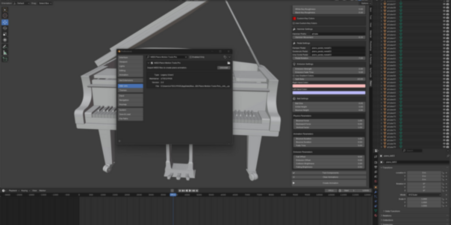The image size is (451, 225).
Task: Click the Uninstall add-on button
Action: [x=224, y=68]
